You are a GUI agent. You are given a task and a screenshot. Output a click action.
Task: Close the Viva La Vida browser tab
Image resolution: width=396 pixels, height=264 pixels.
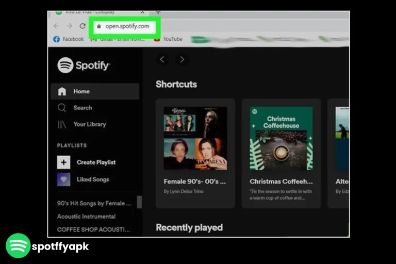tap(142, 12)
